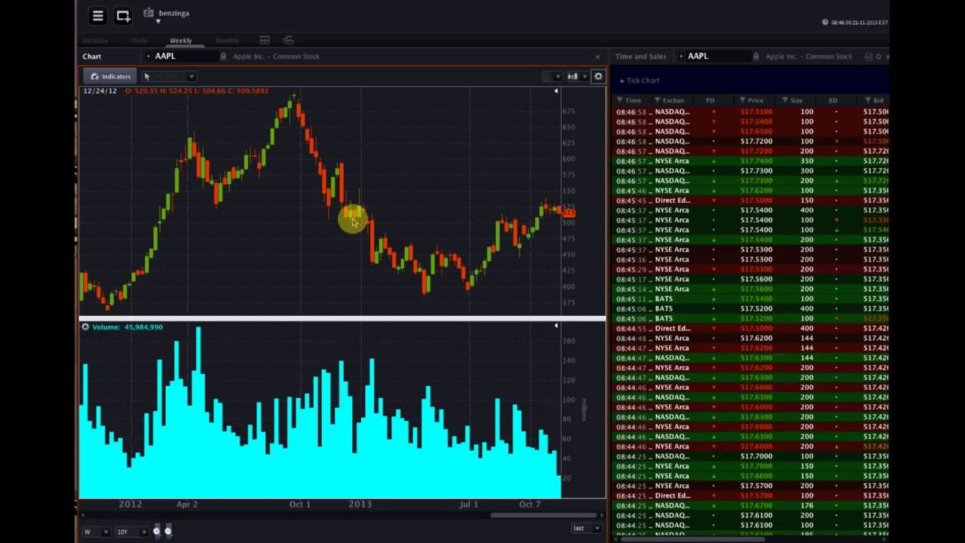Click the Time and Sales symbol field AAPL

[713, 57]
